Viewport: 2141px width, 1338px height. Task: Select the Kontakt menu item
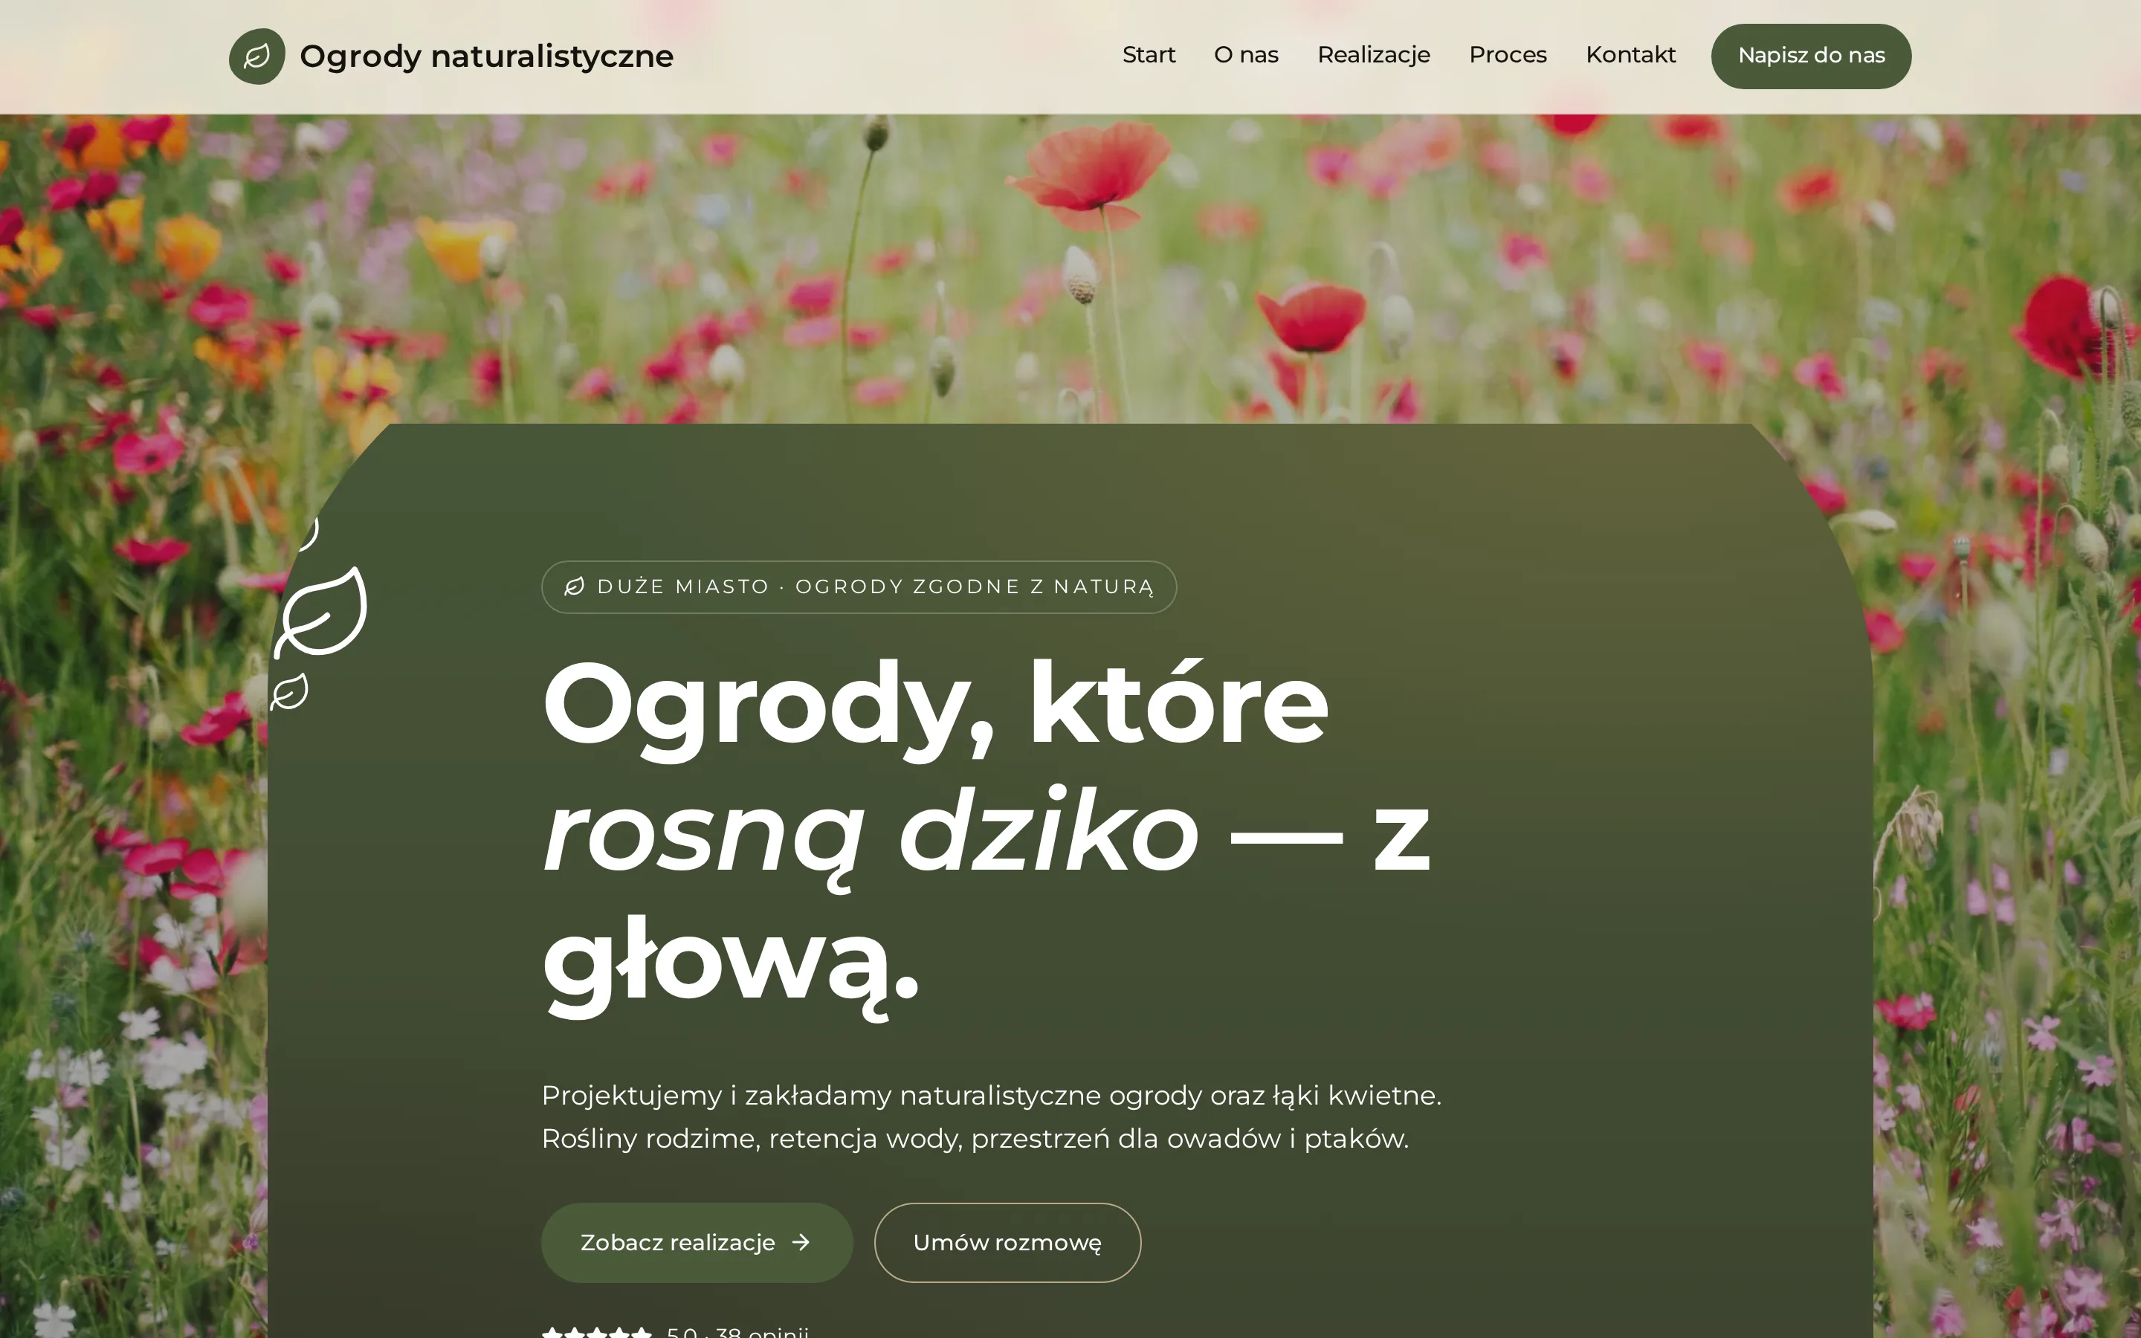coord(1630,55)
